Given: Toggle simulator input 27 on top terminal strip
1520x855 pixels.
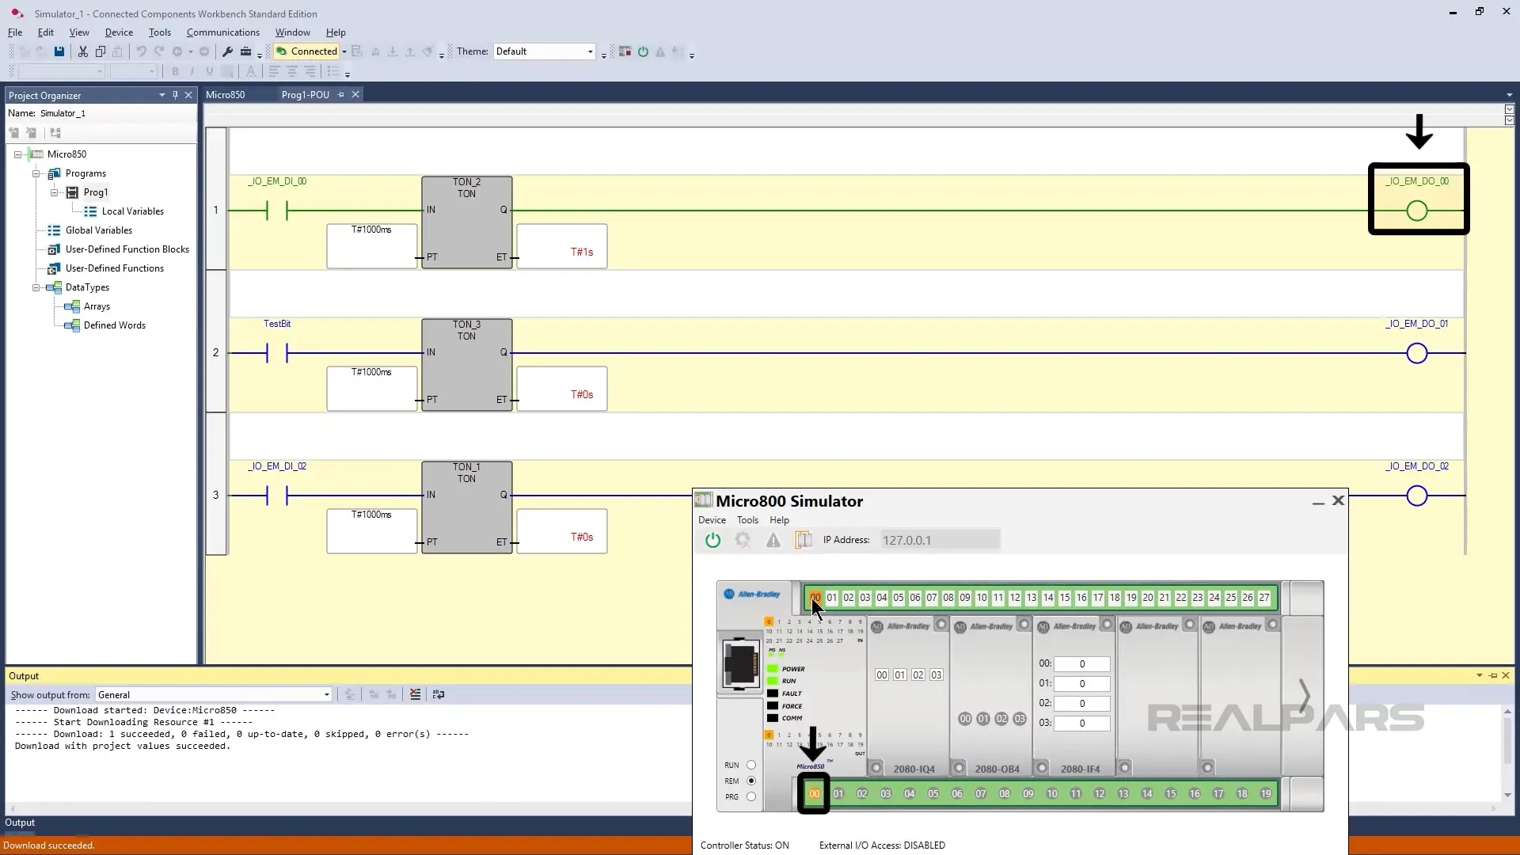Looking at the screenshot, I should [x=1263, y=598].
